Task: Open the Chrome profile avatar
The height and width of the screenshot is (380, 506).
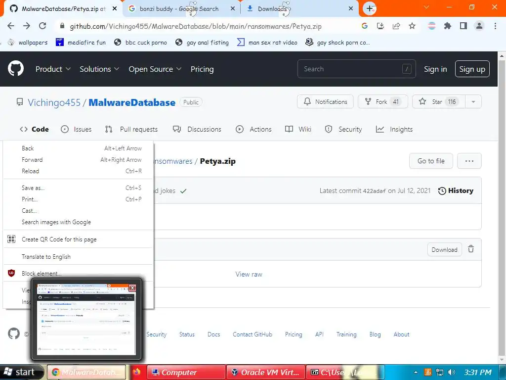Action: point(479,26)
